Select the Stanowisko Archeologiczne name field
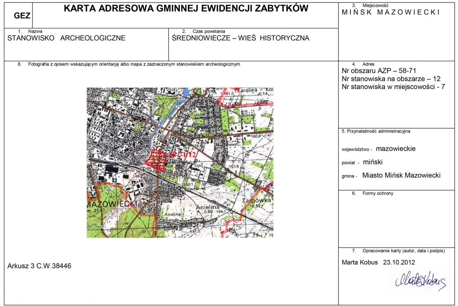The image size is (458, 306). (x=66, y=38)
